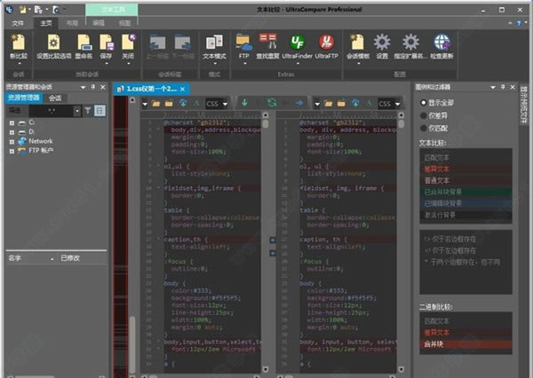Click green refresh compare icon
This screenshot has height=378, width=533.
[x=272, y=102]
